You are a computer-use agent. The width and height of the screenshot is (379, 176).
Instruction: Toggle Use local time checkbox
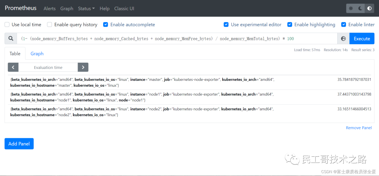7,24
